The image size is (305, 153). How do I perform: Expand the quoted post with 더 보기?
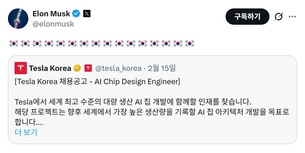pyautogui.click(x=26, y=132)
